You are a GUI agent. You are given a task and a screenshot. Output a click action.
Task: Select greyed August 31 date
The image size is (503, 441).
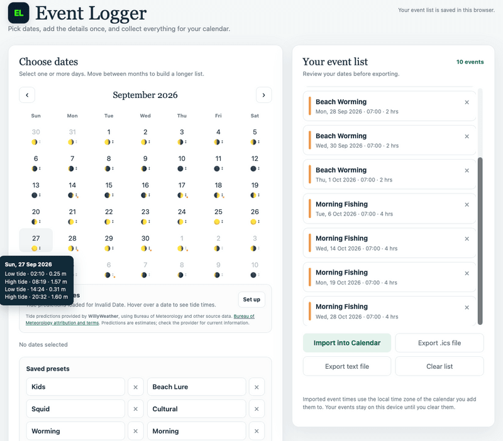[x=72, y=136]
